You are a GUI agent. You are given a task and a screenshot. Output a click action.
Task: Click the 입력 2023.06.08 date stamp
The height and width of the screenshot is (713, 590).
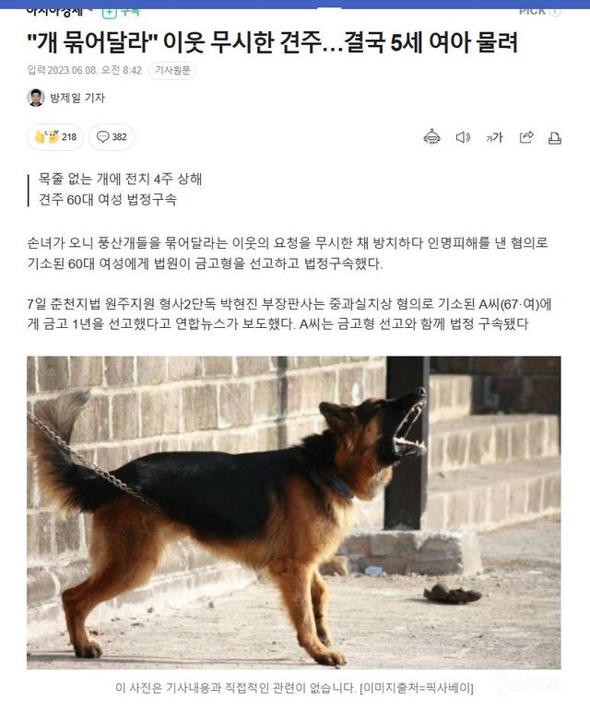coord(85,71)
